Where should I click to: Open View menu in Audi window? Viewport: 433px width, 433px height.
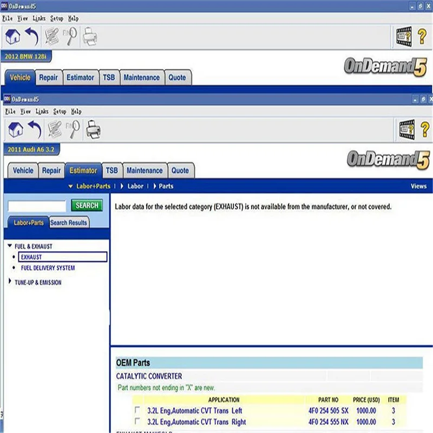pyautogui.click(x=25, y=111)
